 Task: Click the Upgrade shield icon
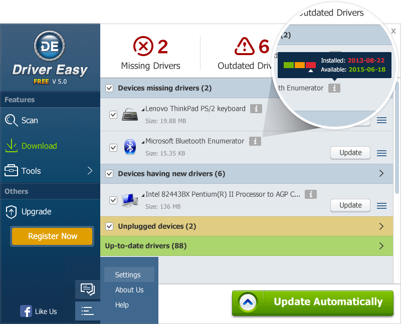pyautogui.click(x=12, y=212)
